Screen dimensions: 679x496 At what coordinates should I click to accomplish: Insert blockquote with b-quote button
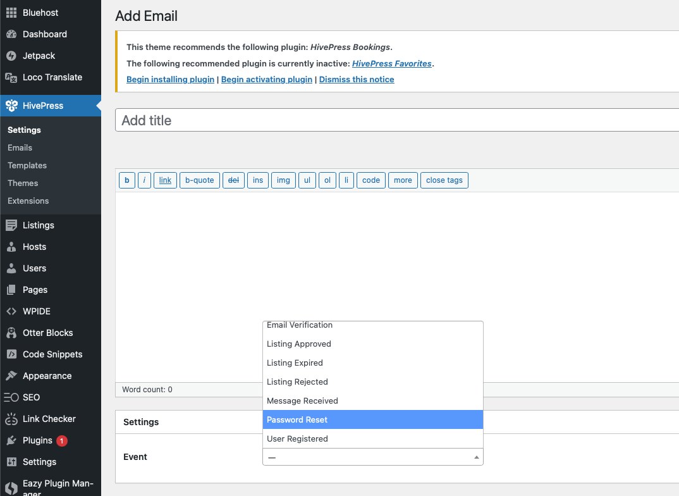[x=200, y=180]
